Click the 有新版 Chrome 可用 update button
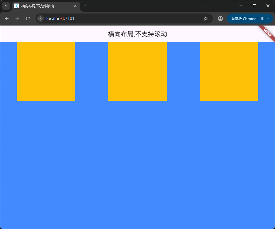The width and height of the screenshot is (275, 229). coord(247,18)
